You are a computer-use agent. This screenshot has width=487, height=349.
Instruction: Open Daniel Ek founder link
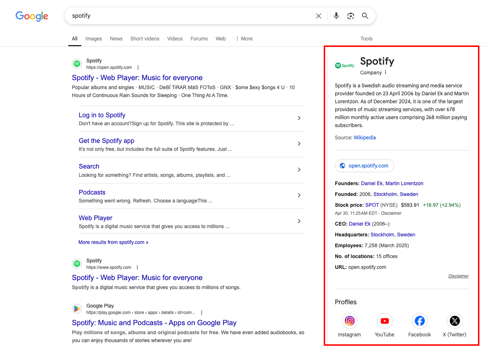[x=372, y=183]
